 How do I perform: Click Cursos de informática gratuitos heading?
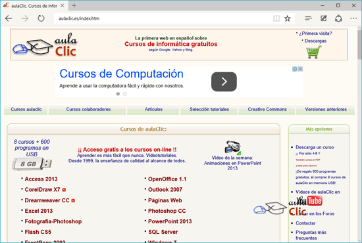pos(171,44)
